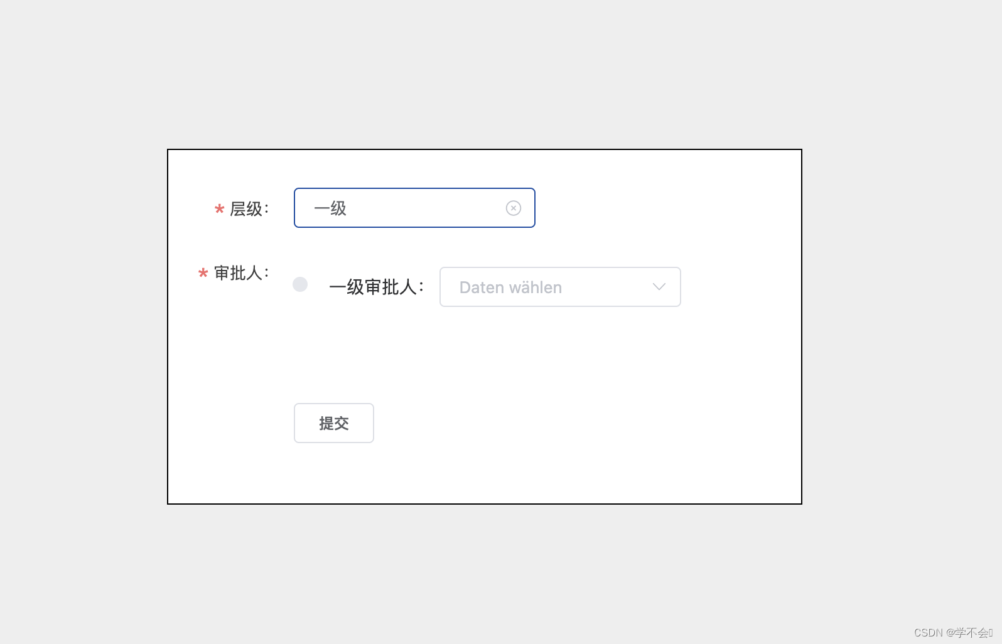Image resolution: width=1002 pixels, height=644 pixels.
Task: Submit the form with 提交 button
Action: point(334,423)
